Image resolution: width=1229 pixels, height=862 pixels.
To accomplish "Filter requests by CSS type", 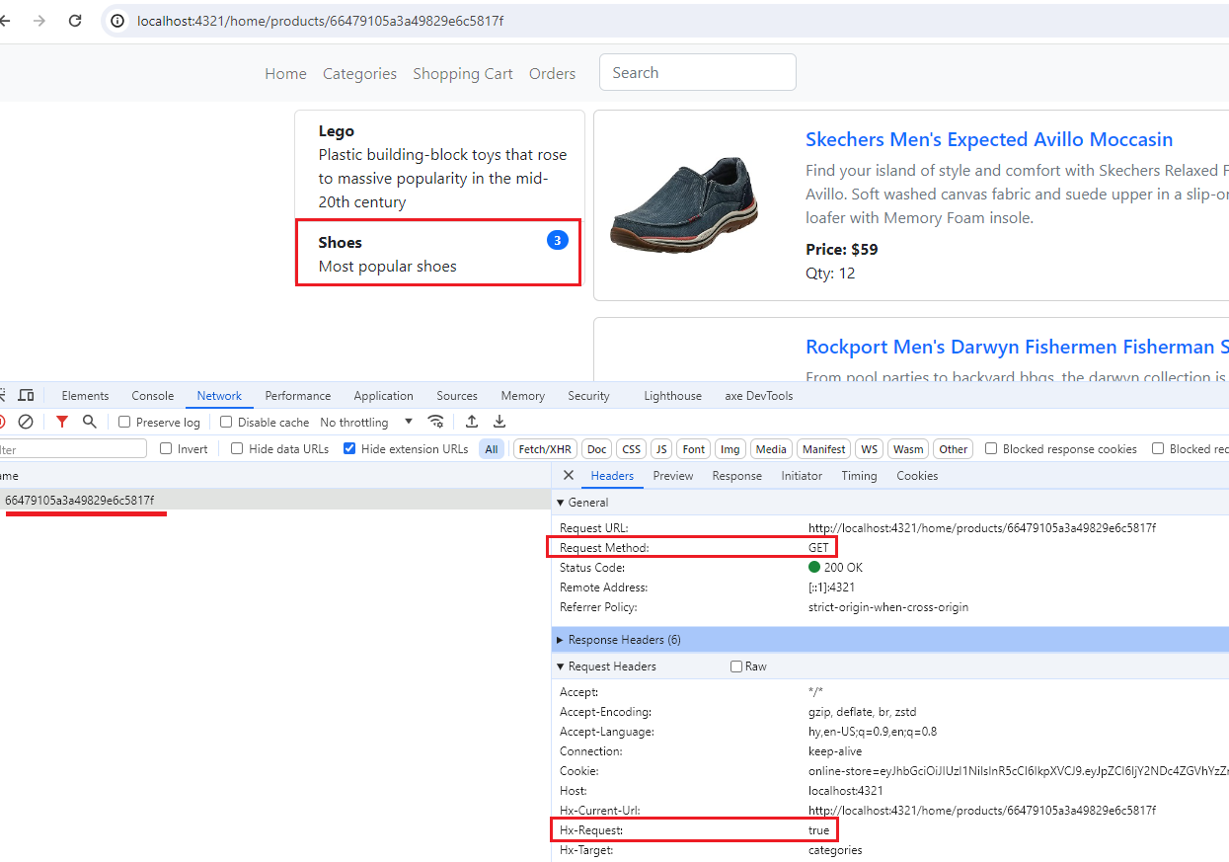I will click(632, 449).
